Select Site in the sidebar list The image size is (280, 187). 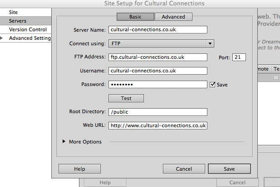tap(13, 12)
